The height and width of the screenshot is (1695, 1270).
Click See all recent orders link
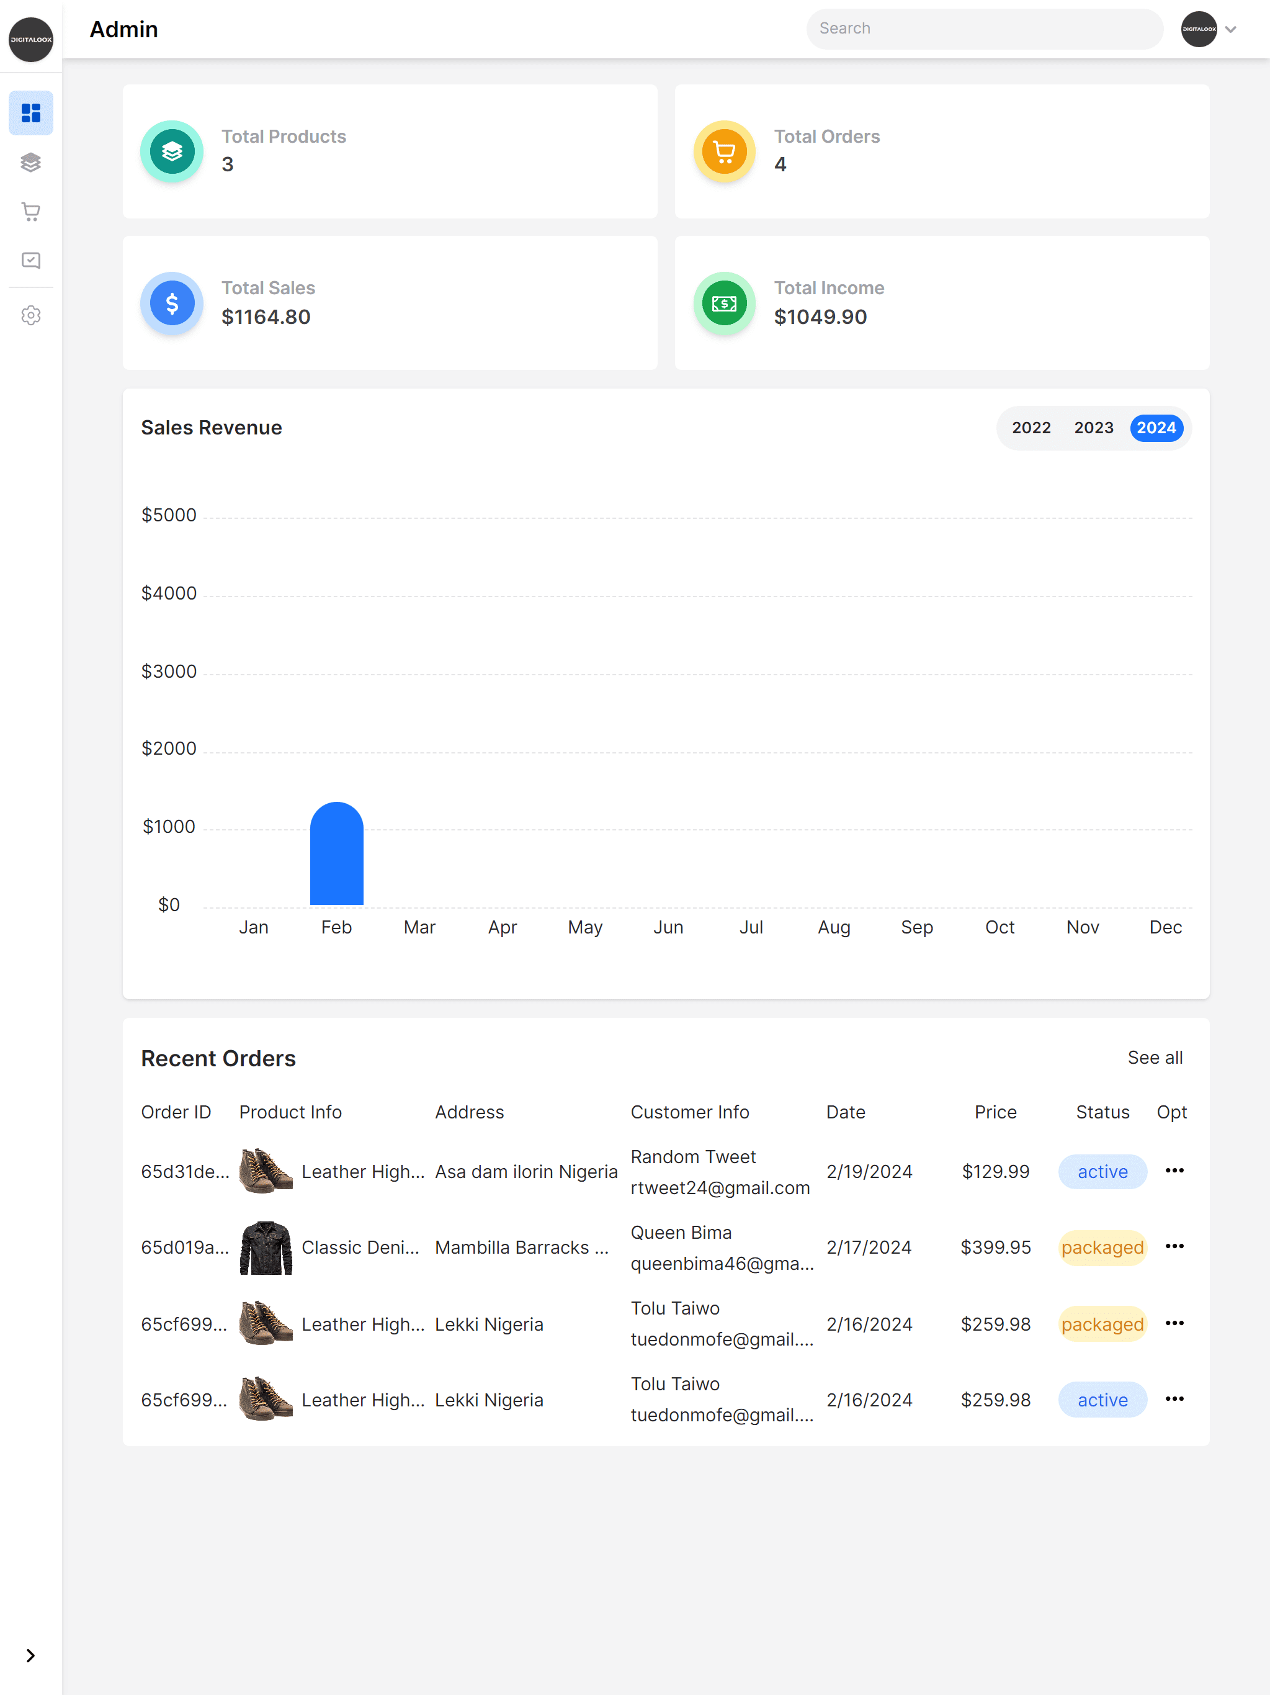pyautogui.click(x=1155, y=1058)
